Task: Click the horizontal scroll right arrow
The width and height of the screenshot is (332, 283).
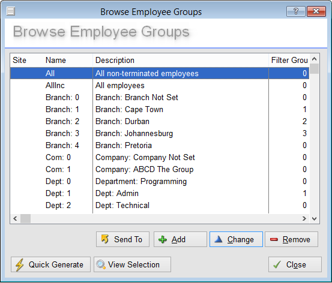Action: [304, 218]
